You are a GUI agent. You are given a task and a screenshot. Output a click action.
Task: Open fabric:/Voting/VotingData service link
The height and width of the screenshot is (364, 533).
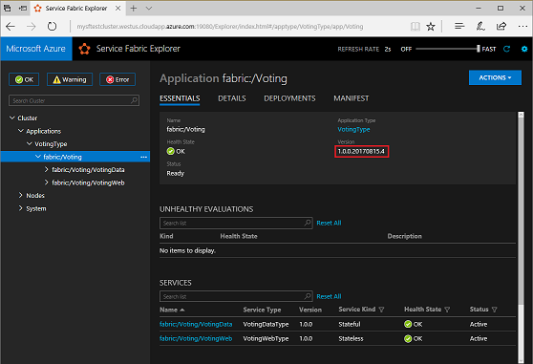pyautogui.click(x=196, y=324)
